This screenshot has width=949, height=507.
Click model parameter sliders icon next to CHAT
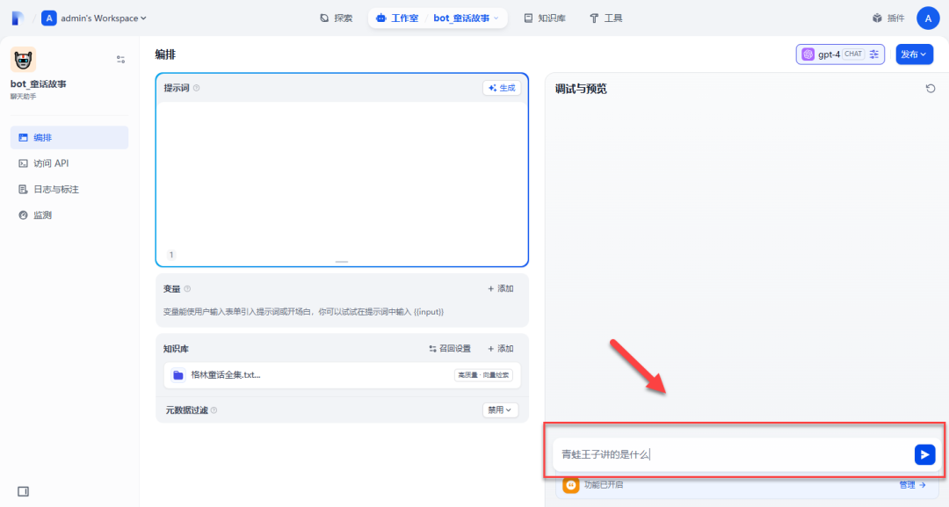(874, 54)
